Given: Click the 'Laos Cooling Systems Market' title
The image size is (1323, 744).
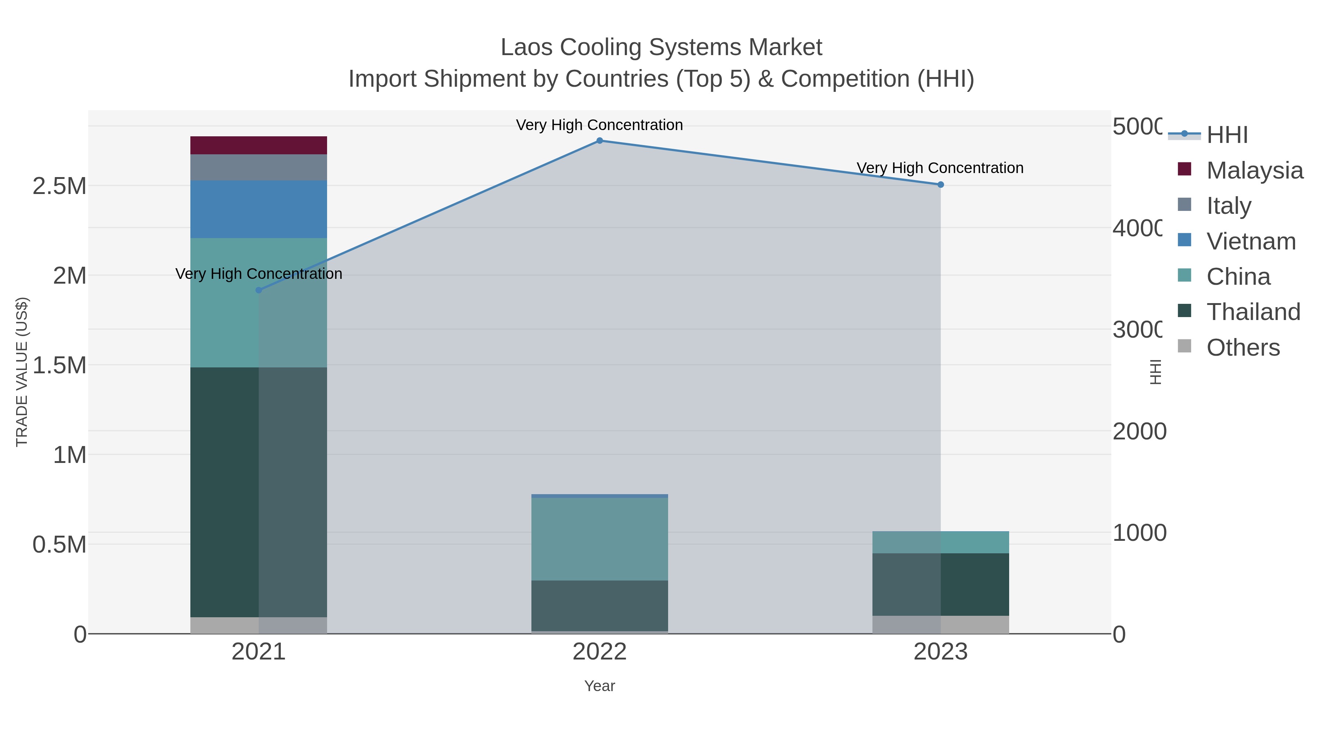Looking at the screenshot, I should tap(661, 47).
